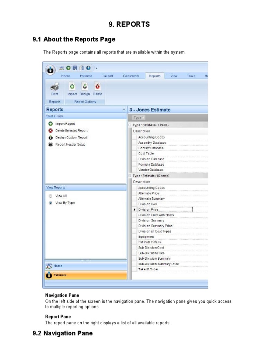Open the Tools ribbon tab
Screen dimensions: 266x354
point(191,76)
